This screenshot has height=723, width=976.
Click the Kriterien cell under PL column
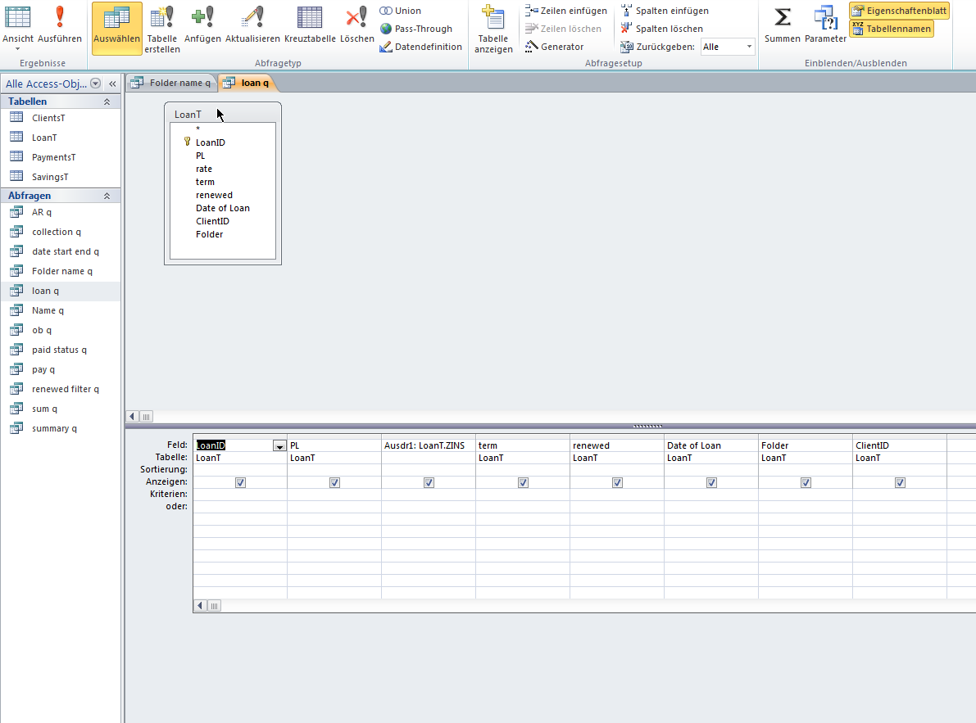(x=334, y=495)
